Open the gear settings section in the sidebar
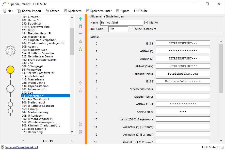225x150 pixels. pos(10,51)
